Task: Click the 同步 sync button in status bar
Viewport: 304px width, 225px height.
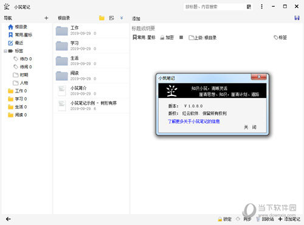Action: (x=244, y=219)
